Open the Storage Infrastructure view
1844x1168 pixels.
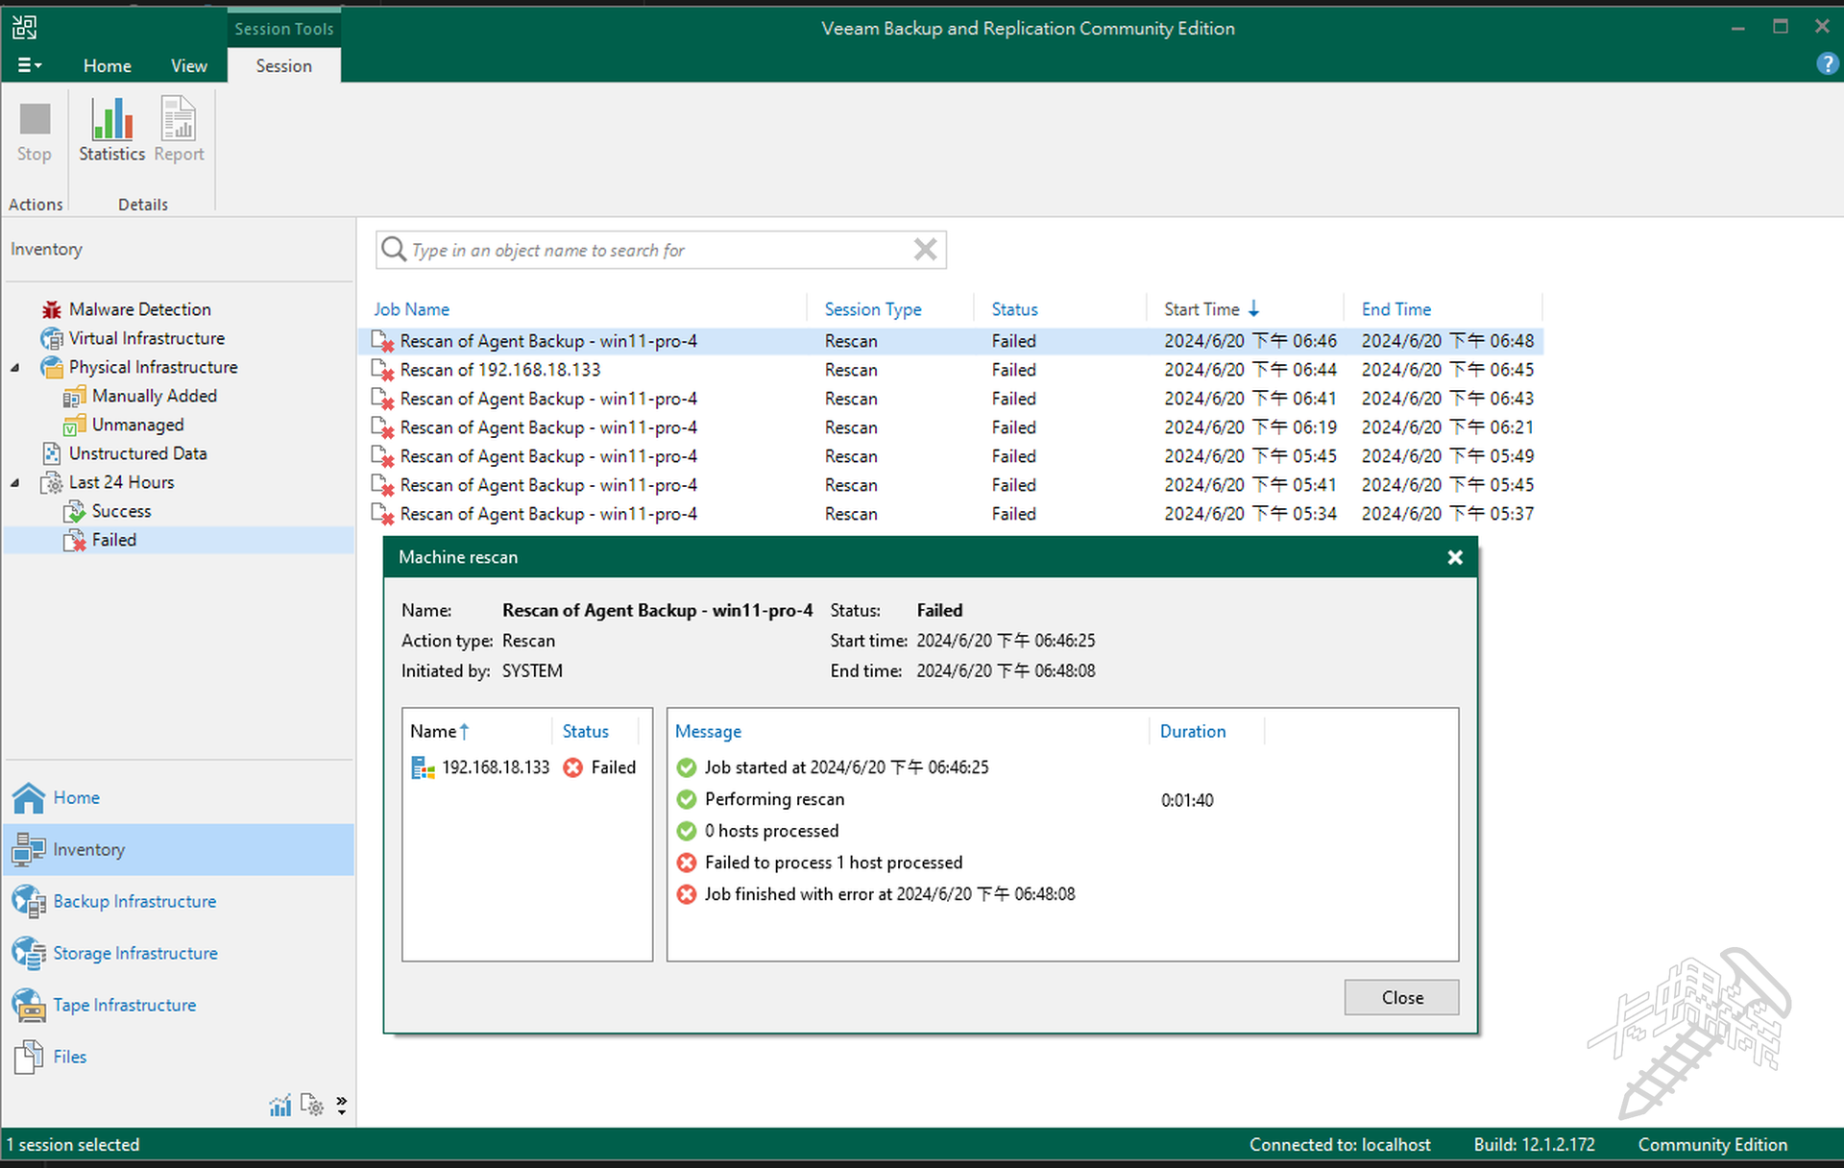[x=134, y=953]
